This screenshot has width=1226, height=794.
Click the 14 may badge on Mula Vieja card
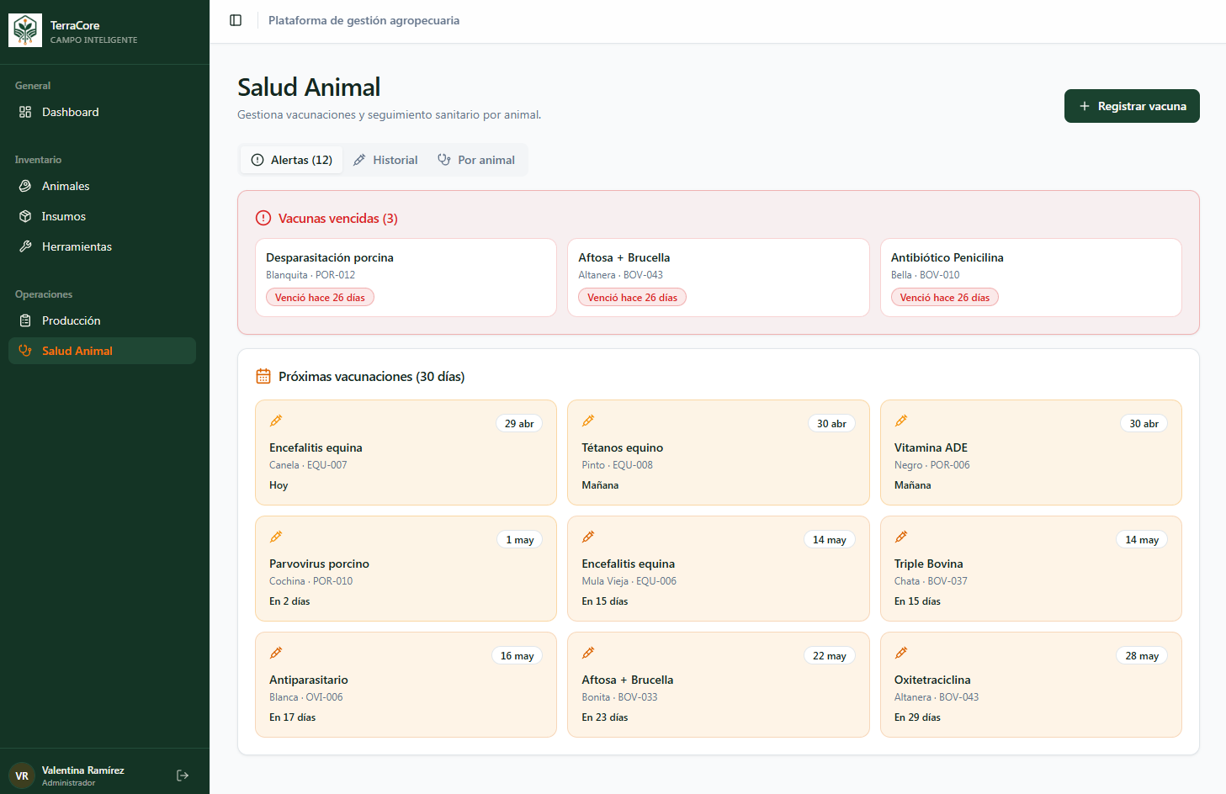click(830, 539)
